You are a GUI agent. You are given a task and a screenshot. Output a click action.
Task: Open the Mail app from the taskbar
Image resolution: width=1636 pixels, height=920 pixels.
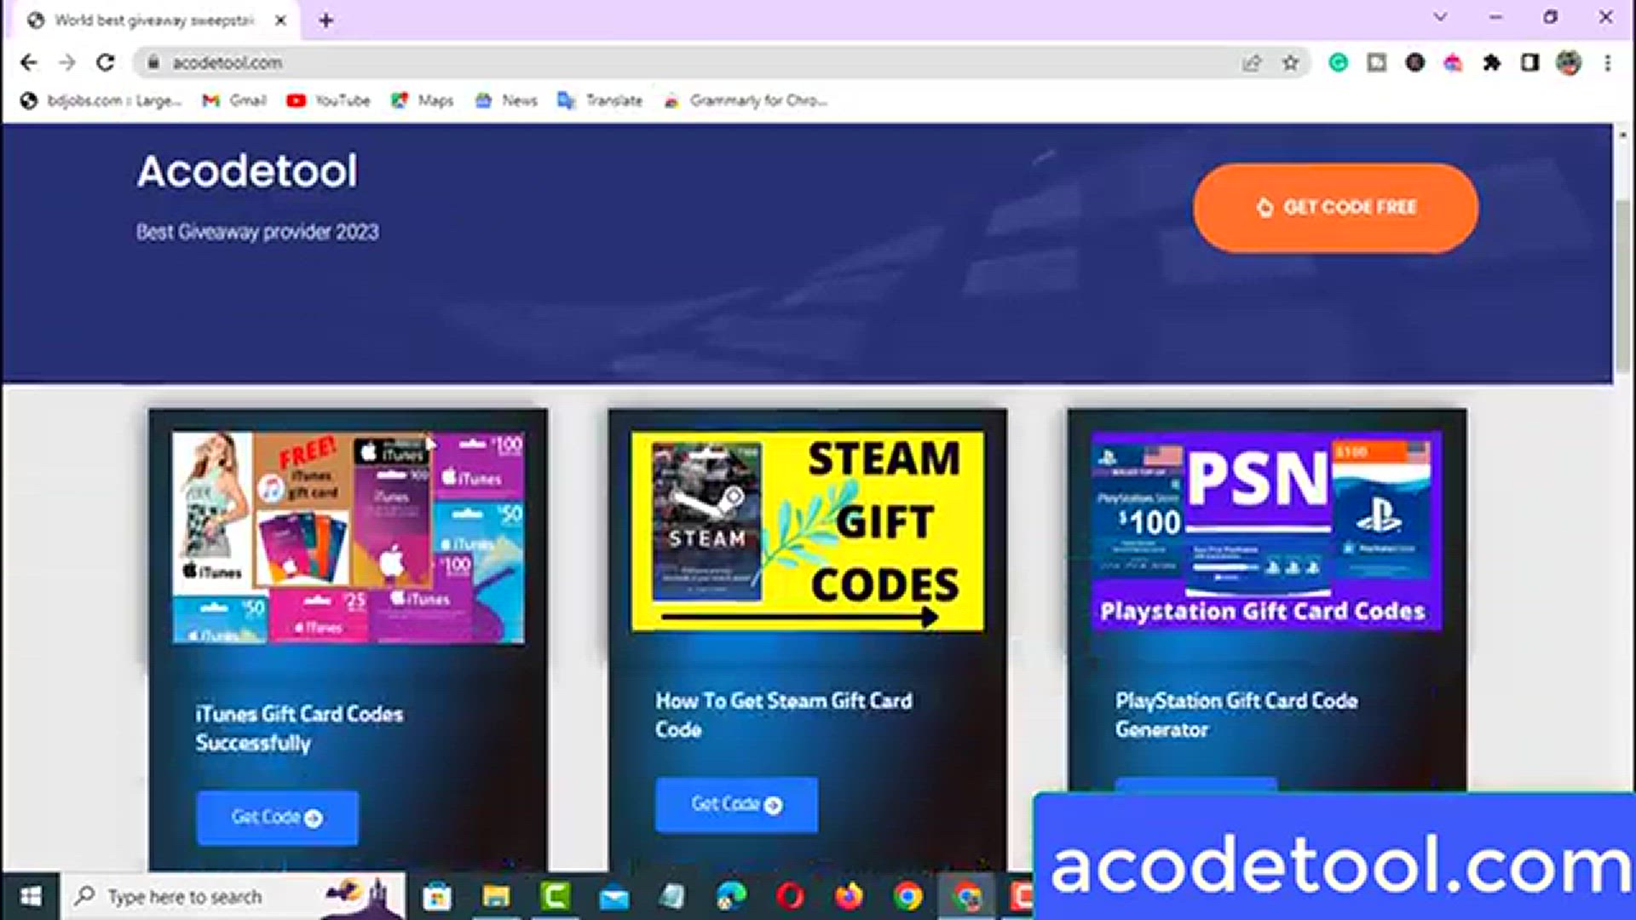point(613,896)
